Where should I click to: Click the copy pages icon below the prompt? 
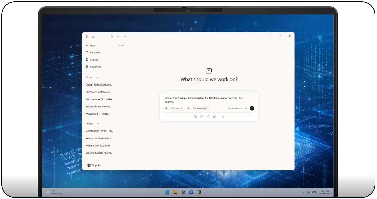[x=215, y=117]
